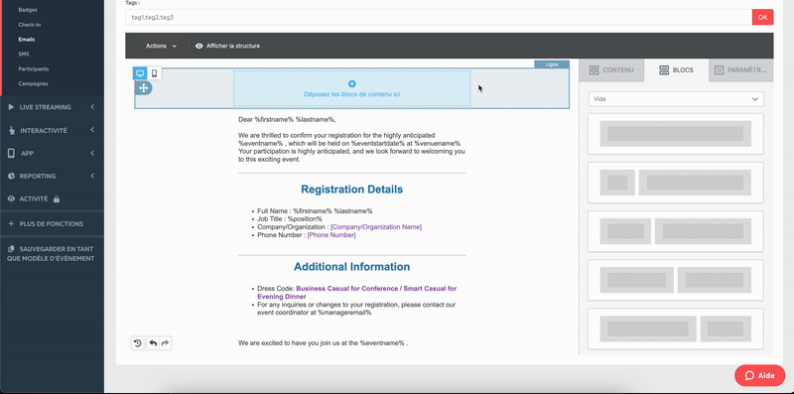Image resolution: width=794 pixels, height=394 pixels.
Task: Open the Actions dropdown
Action: (x=162, y=46)
